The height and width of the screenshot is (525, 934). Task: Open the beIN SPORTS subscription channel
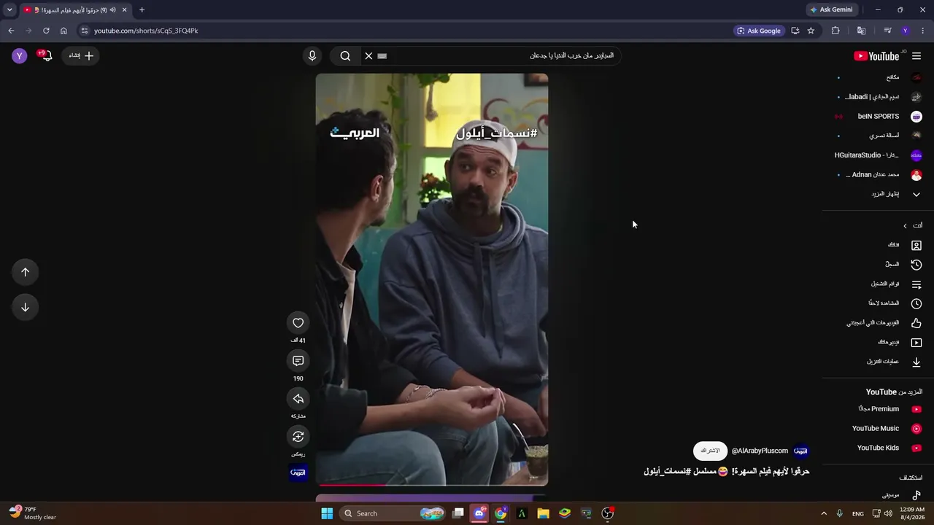click(x=878, y=116)
